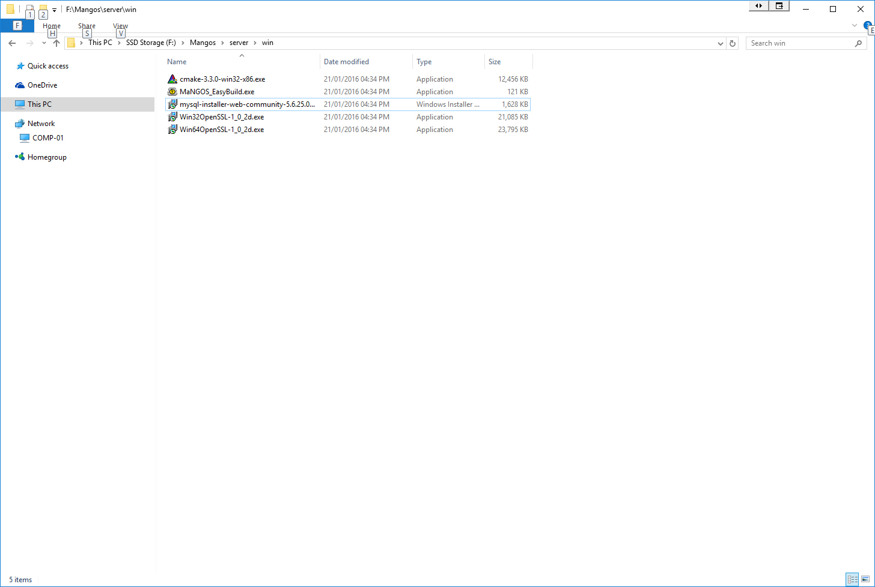
Task: Select the Win64OpenSSL-1_0_2d.exe file icon
Action: point(172,130)
